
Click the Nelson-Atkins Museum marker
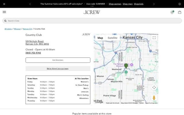pyautogui.click(x=132, y=65)
